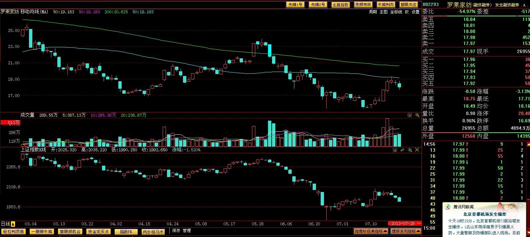The height and width of the screenshot is (237, 530).
Task: Click the 外盘 value 12560
Action: [468, 136]
